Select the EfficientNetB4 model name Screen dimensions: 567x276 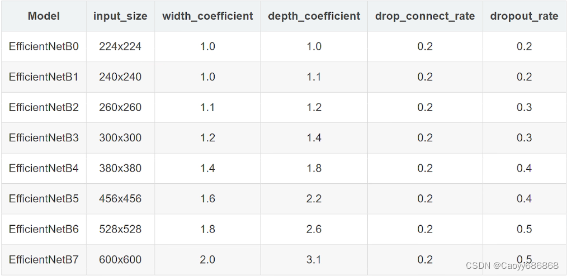44,168
